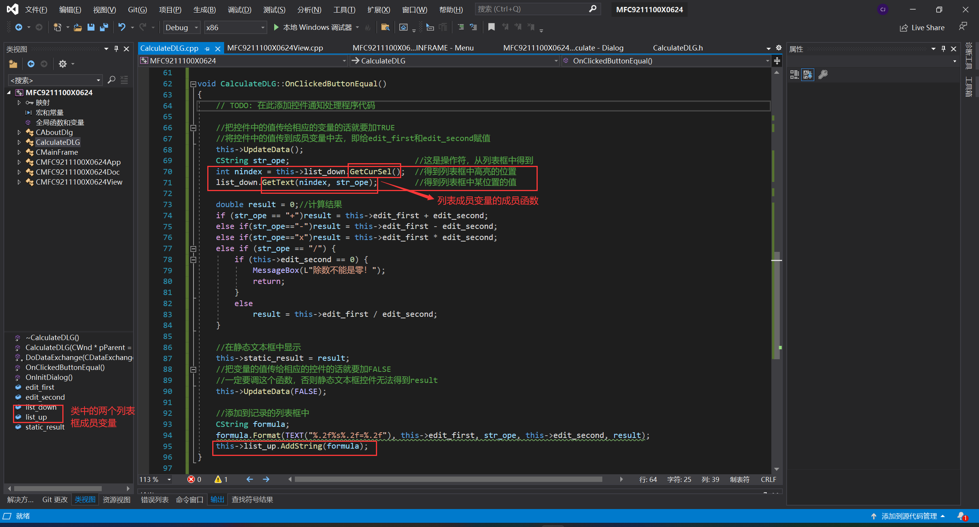
Task: Click the Undo toolbar icon
Action: [x=122, y=27]
